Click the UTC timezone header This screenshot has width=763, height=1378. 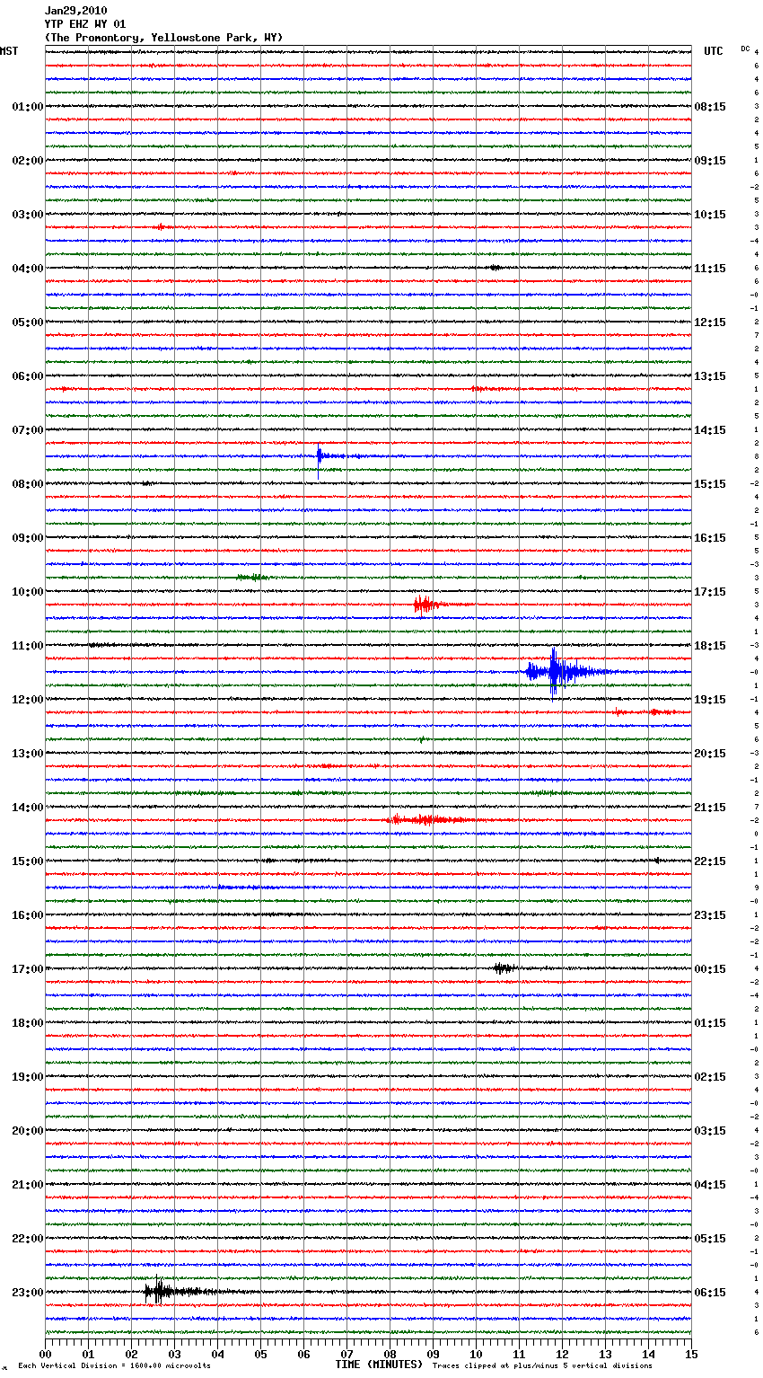pyautogui.click(x=714, y=51)
